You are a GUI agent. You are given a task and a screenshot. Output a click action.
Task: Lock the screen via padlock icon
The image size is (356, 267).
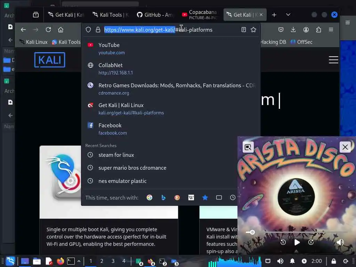(x=333, y=261)
